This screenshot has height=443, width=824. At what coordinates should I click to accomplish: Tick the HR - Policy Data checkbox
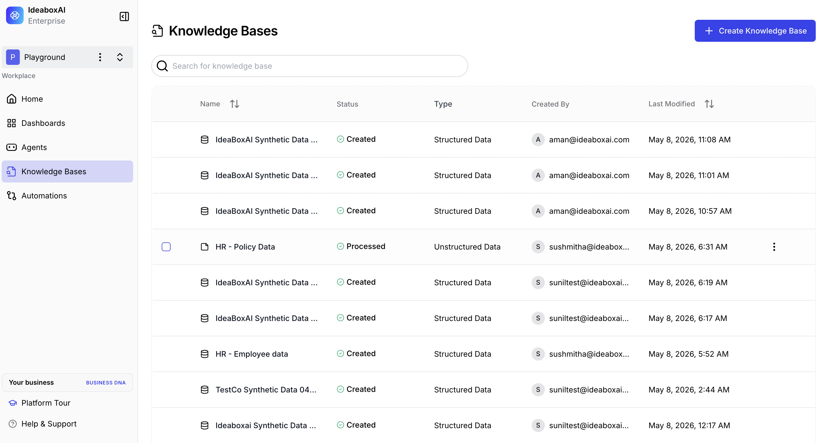pos(166,247)
